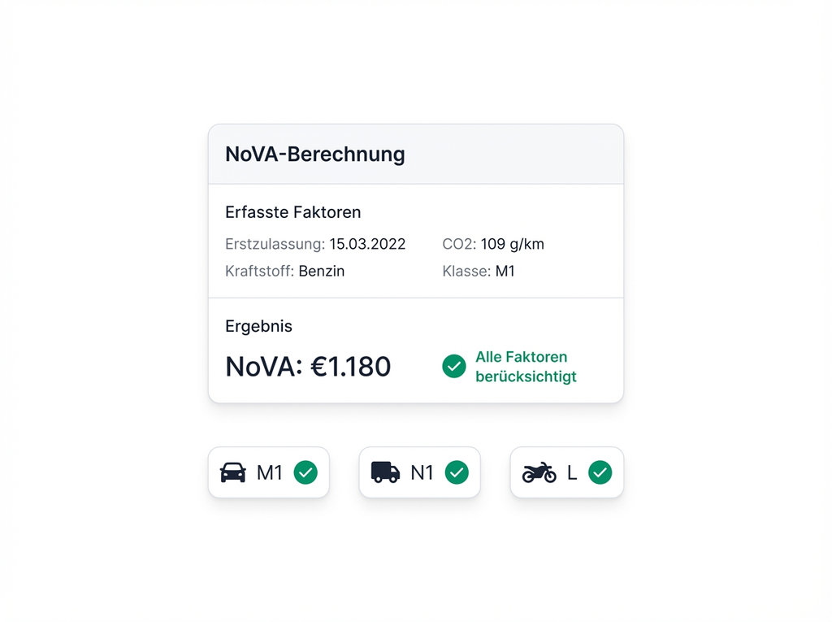Select the L vehicle class label
The height and width of the screenshot is (622, 832).
(x=572, y=472)
